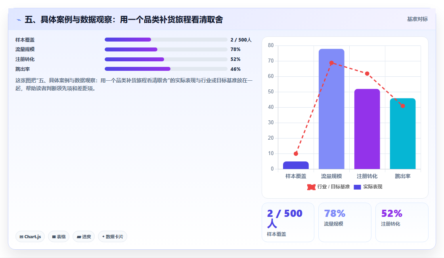Click the teal 跳出率 chart bar
Screen dimensions: 444x258
pos(403,134)
